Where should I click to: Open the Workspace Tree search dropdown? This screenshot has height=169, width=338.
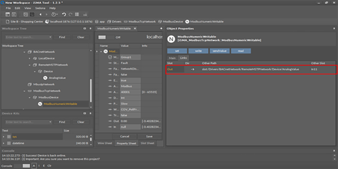pyautogui.click(x=50, y=37)
